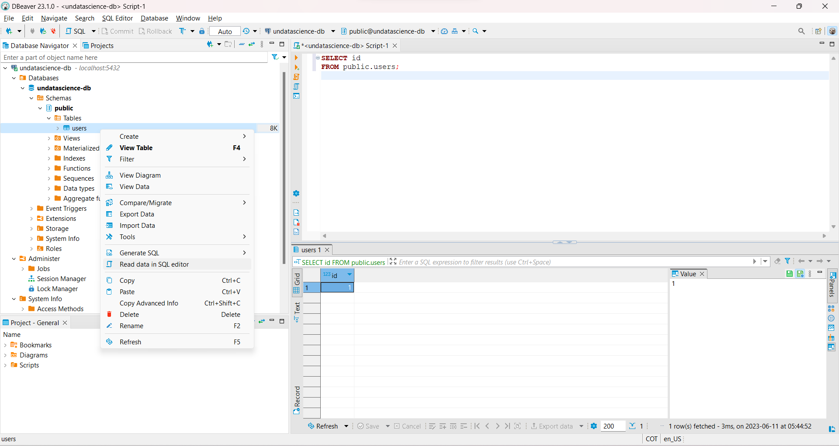Close the Value panel
The width and height of the screenshot is (839, 446).
point(702,274)
